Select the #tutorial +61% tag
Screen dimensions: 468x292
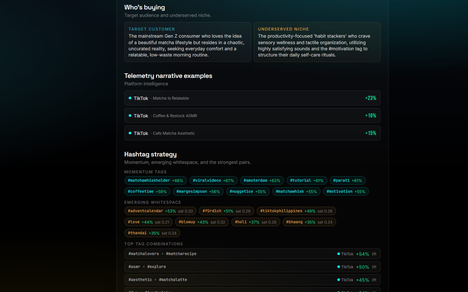(x=307, y=180)
